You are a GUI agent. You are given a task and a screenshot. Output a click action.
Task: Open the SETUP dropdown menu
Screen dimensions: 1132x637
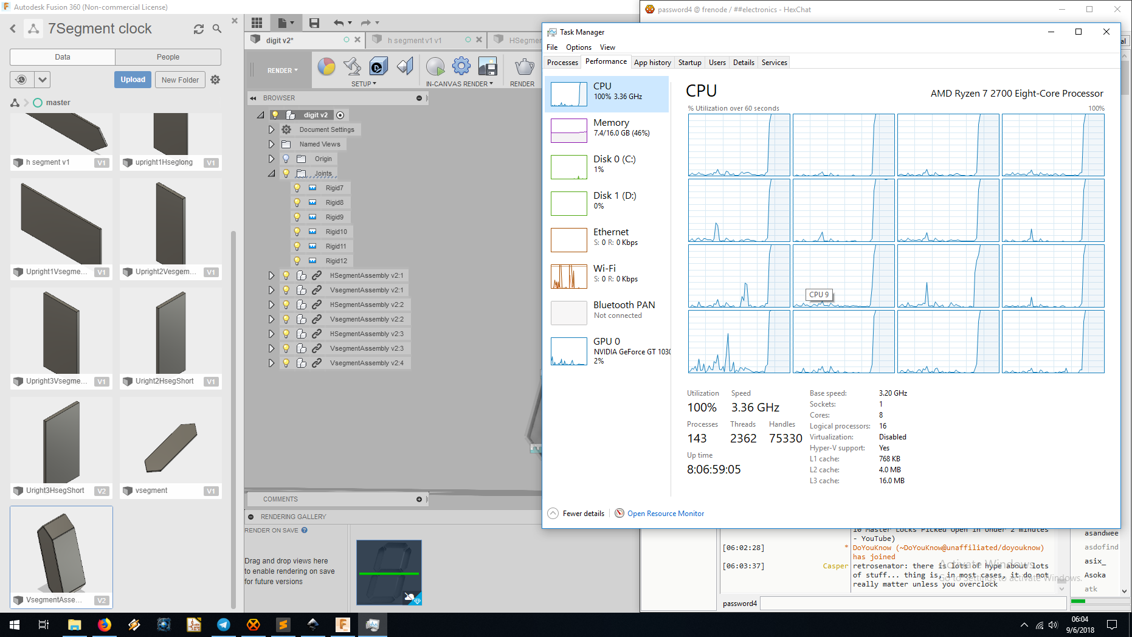pos(364,84)
